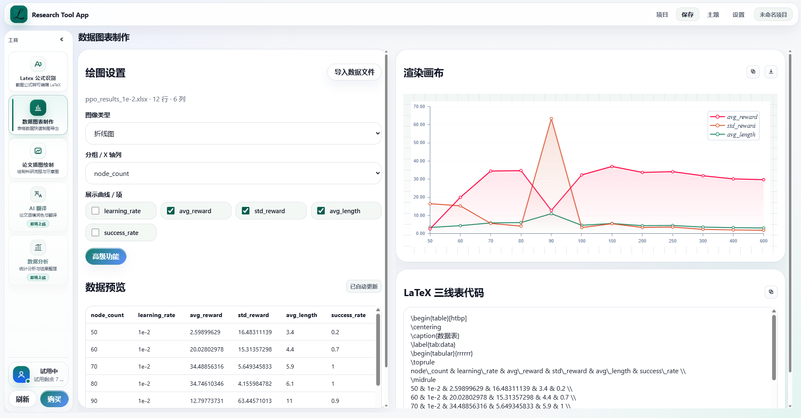
Task: Uncheck the std_reward curve checkbox
Action: 246,211
